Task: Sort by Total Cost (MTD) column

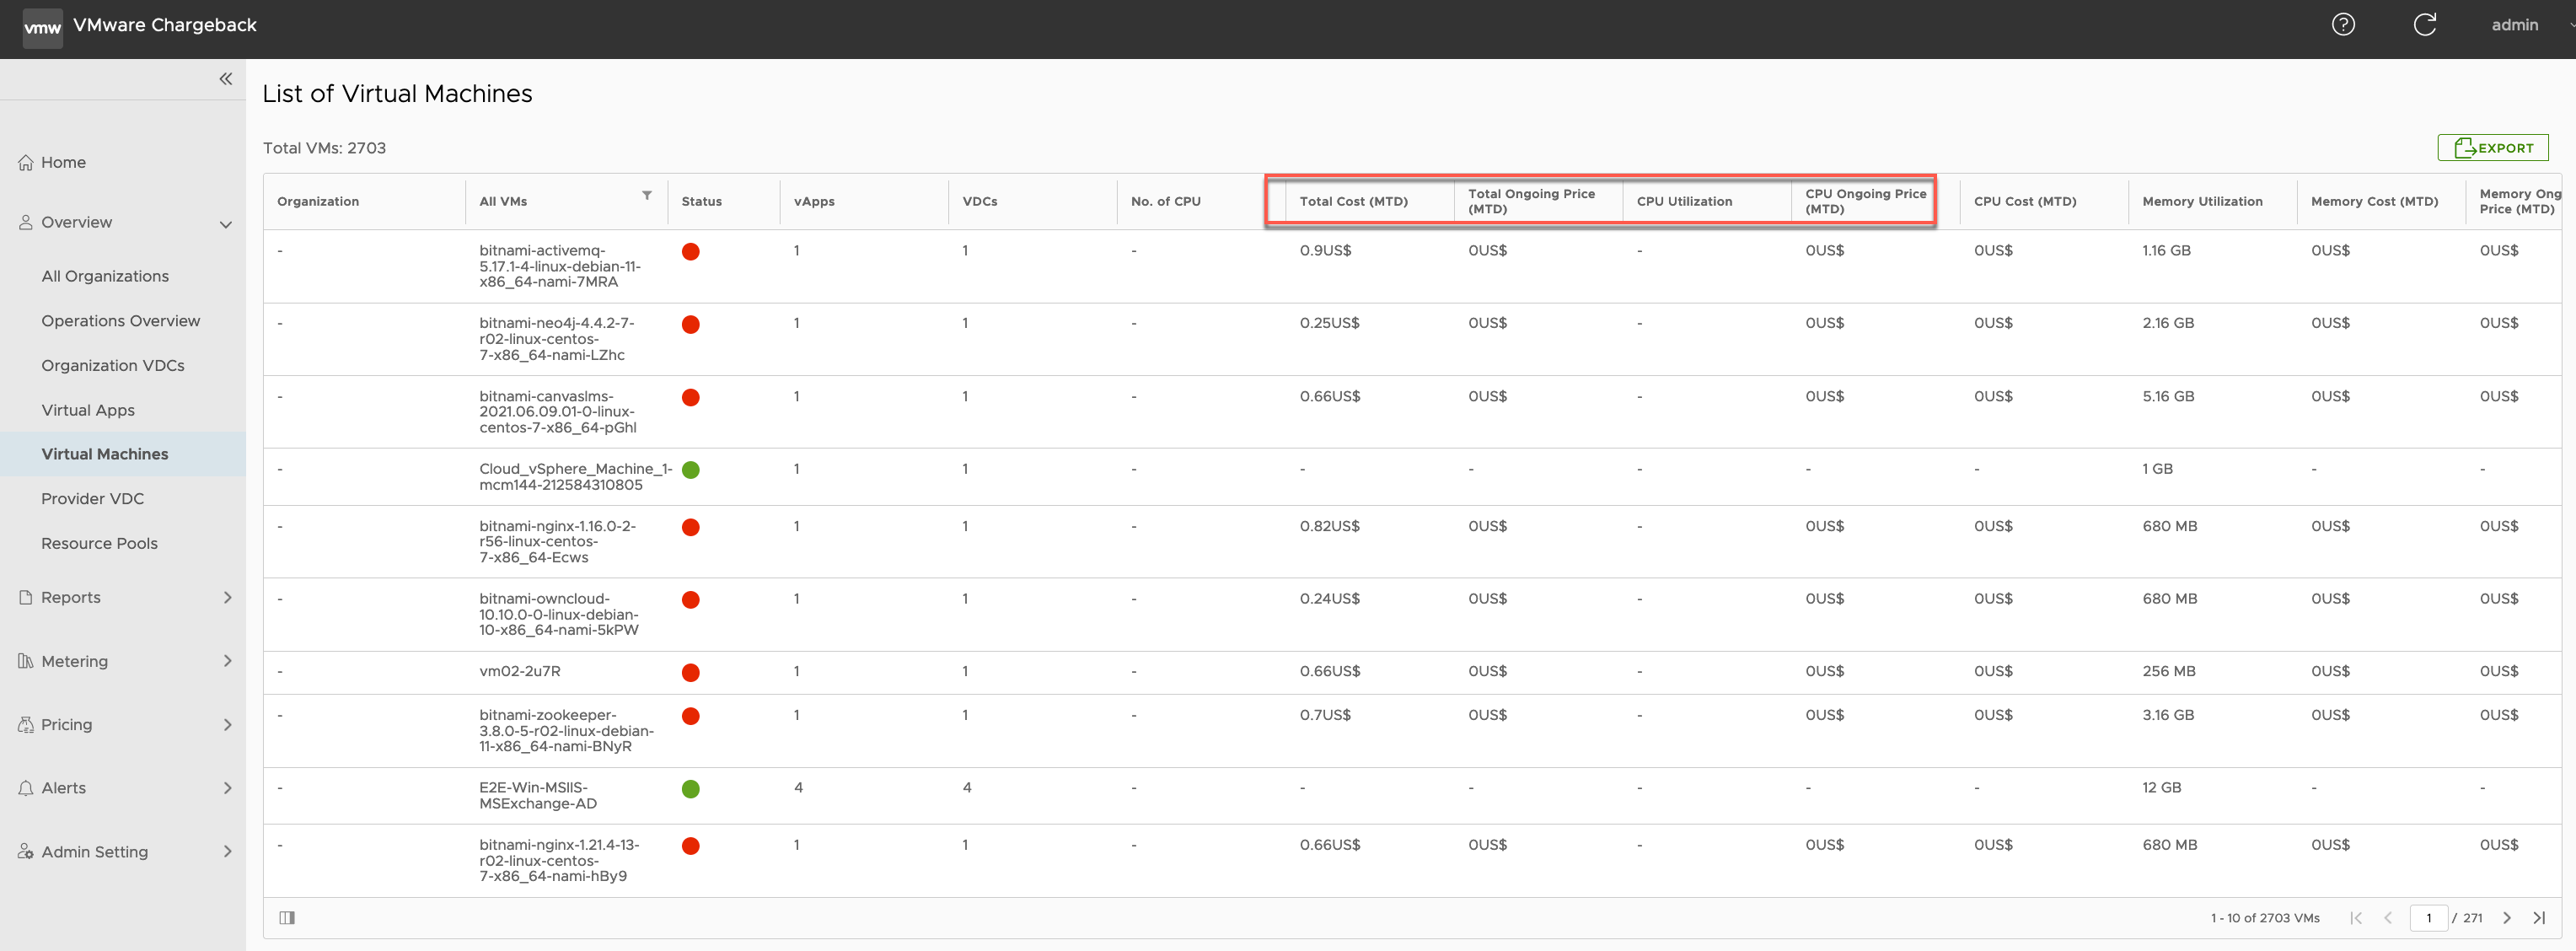Action: (x=1353, y=201)
